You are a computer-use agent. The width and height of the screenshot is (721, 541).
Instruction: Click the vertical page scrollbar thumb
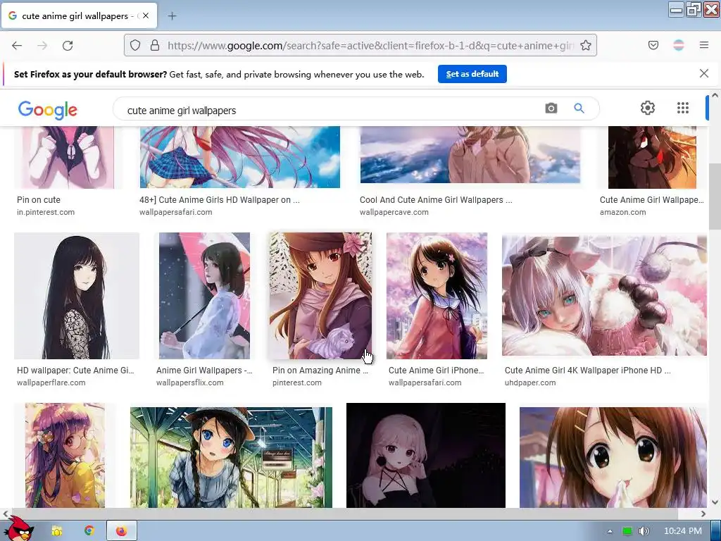pyautogui.click(x=714, y=197)
